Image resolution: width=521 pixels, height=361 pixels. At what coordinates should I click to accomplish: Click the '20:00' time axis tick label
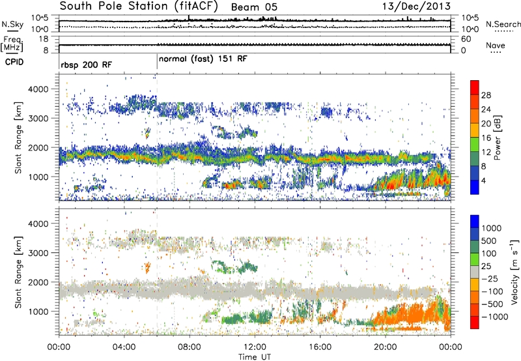385,347
